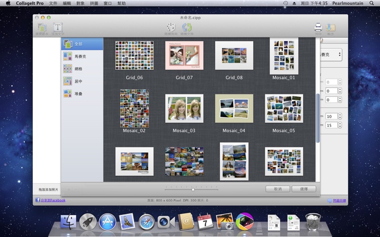The height and width of the screenshot is (237, 380).
Task: Click the feedback link at bottom right
Action: point(339,201)
